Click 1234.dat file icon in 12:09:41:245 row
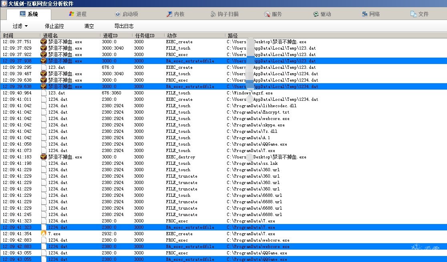The width and height of the screenshot is (447, 262). pyautogui.click(x=44, y=214)
